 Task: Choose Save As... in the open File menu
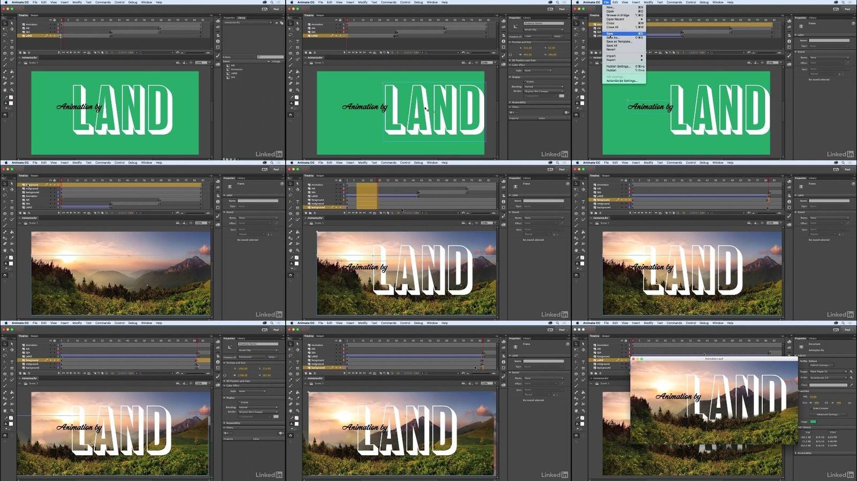point(625,37)
